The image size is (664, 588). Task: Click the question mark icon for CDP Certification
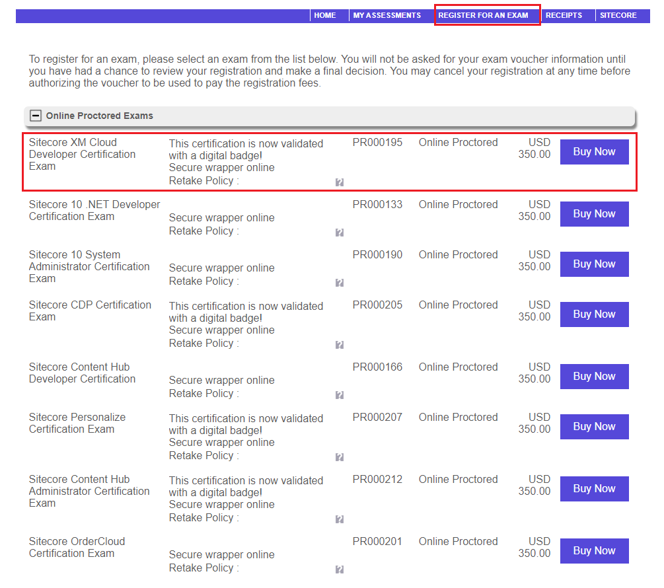click(x=340, y=344)
